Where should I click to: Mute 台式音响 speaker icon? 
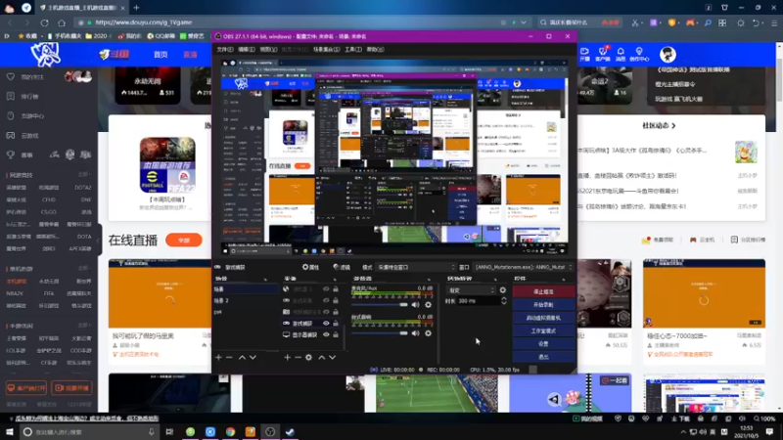(x=415, y=333)
